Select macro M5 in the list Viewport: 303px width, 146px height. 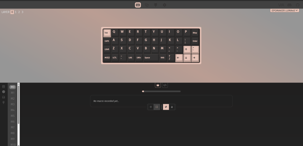coord(12,116)
